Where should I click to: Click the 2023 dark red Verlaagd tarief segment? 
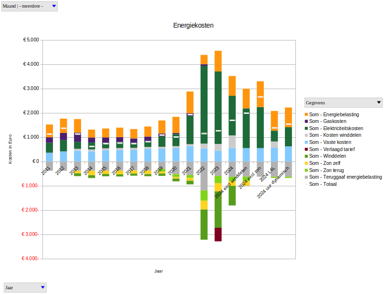[218, 234]
